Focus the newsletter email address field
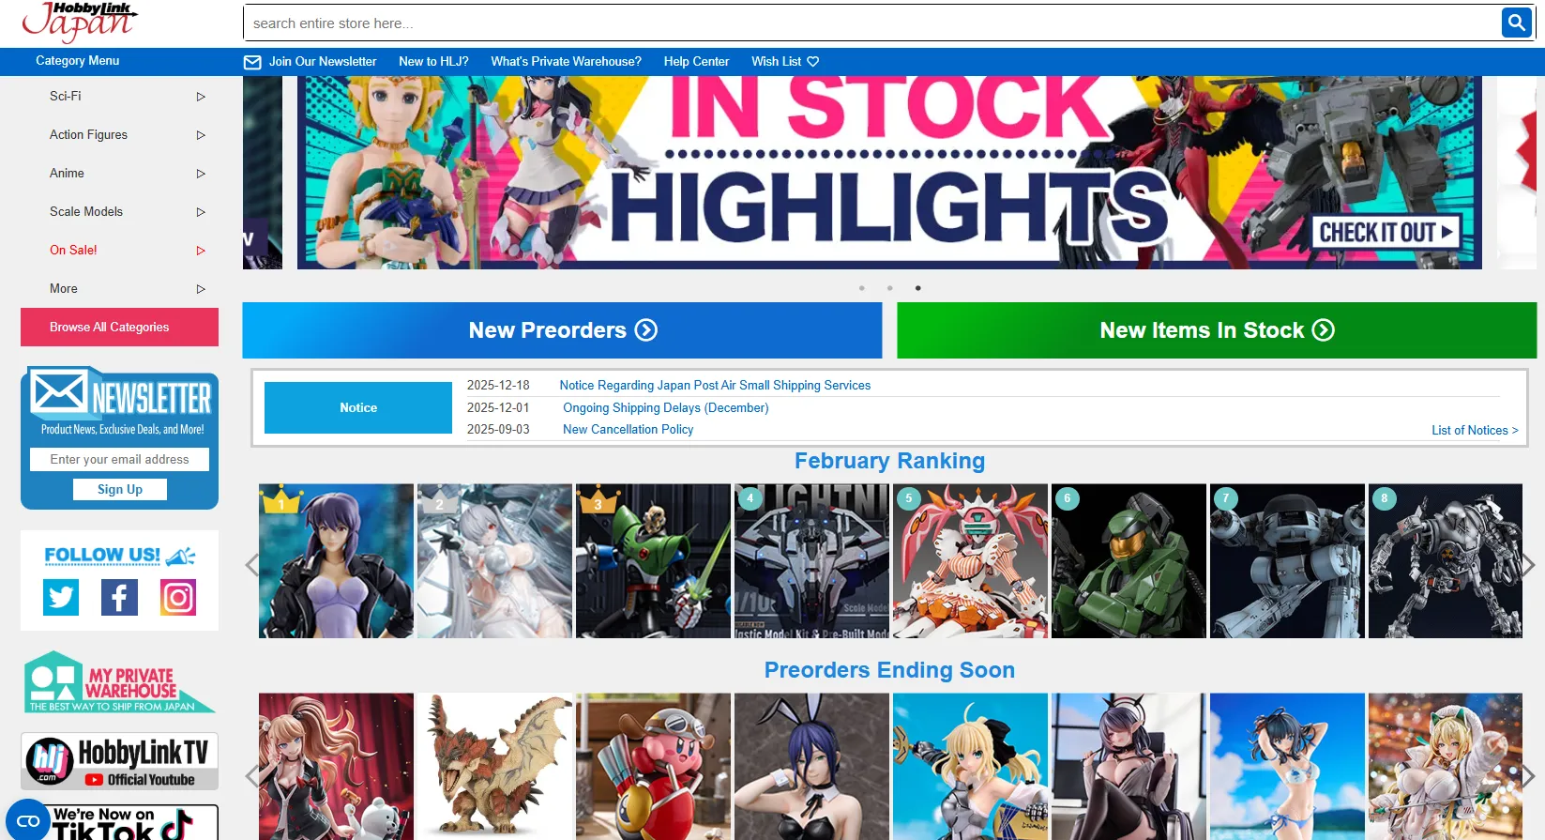Viewport: 1545px width, 840px height. [x=119, y=460]
